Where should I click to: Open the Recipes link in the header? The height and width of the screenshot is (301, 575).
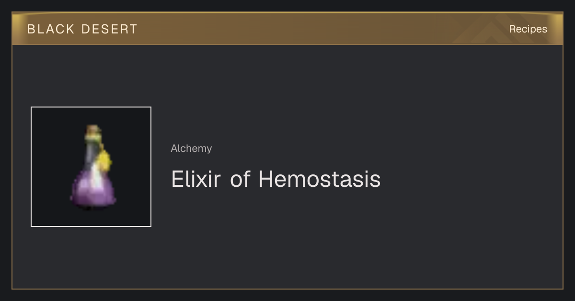click(528, 29)
